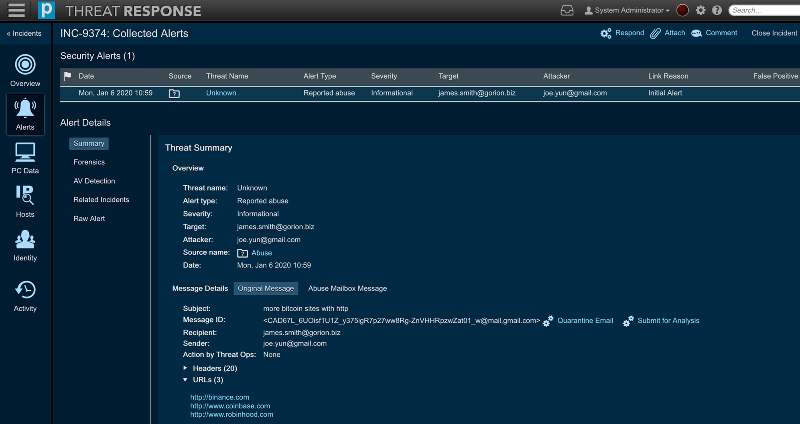Click the Attach paperclip icon
Image resolution: width=800 pixels, height=424 pixels.
655,33
